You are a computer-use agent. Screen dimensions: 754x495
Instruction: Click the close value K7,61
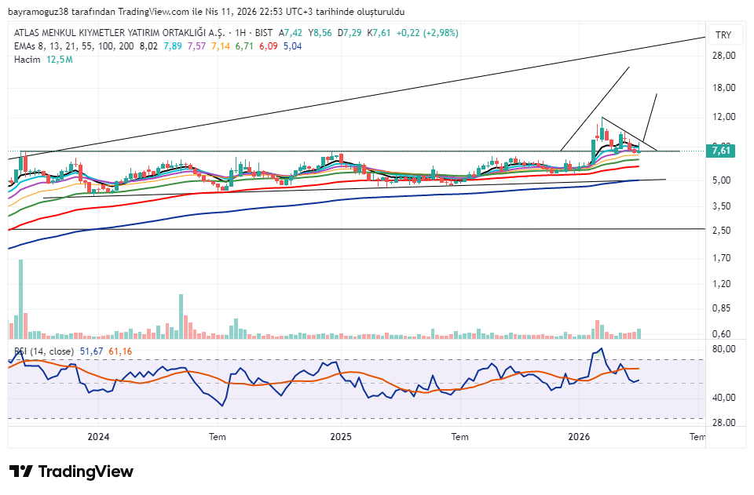pos(379,33)
